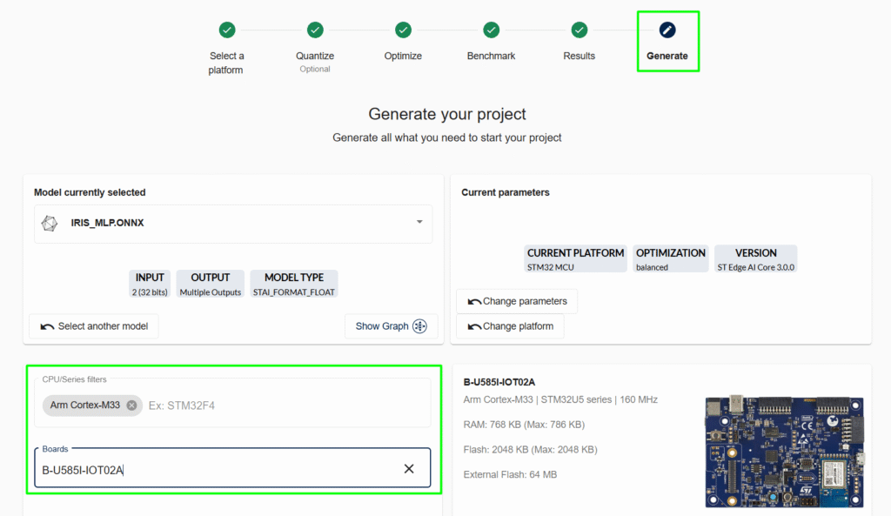Click Select another model button

click(94, 326)
